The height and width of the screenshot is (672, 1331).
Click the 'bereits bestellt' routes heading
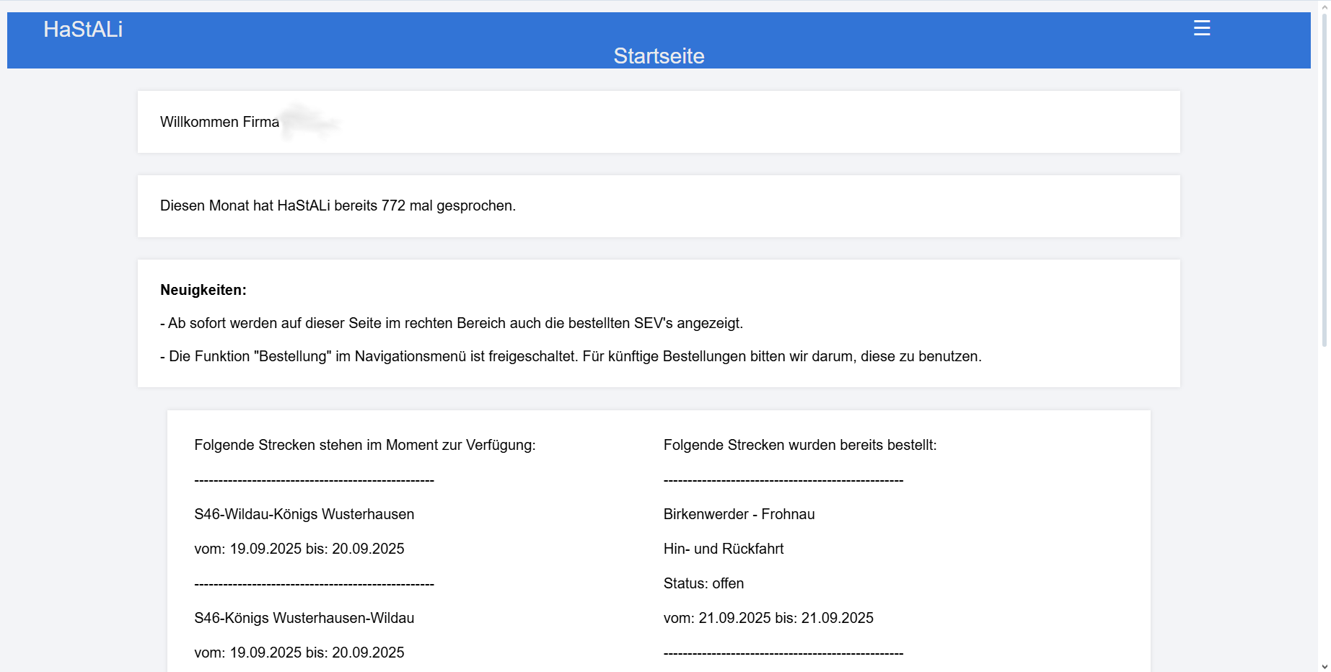(800, 445)
